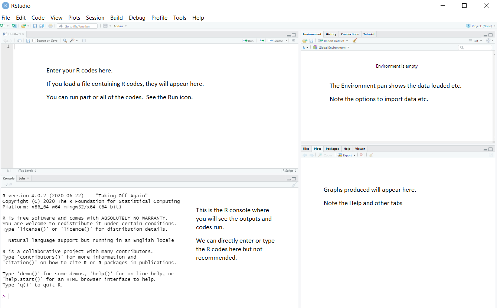Click Re-run previous code region icon

tap(262, 40)
